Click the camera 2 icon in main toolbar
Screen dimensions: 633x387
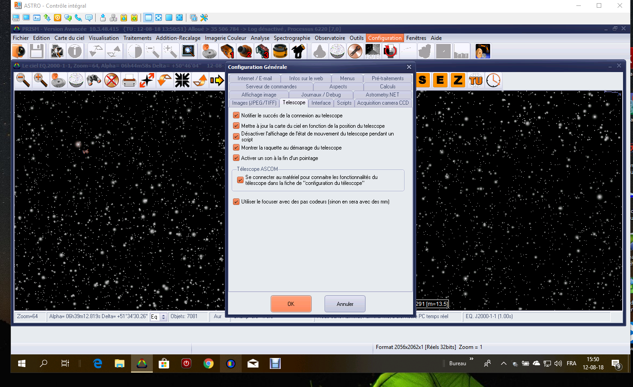coord(245,51)
